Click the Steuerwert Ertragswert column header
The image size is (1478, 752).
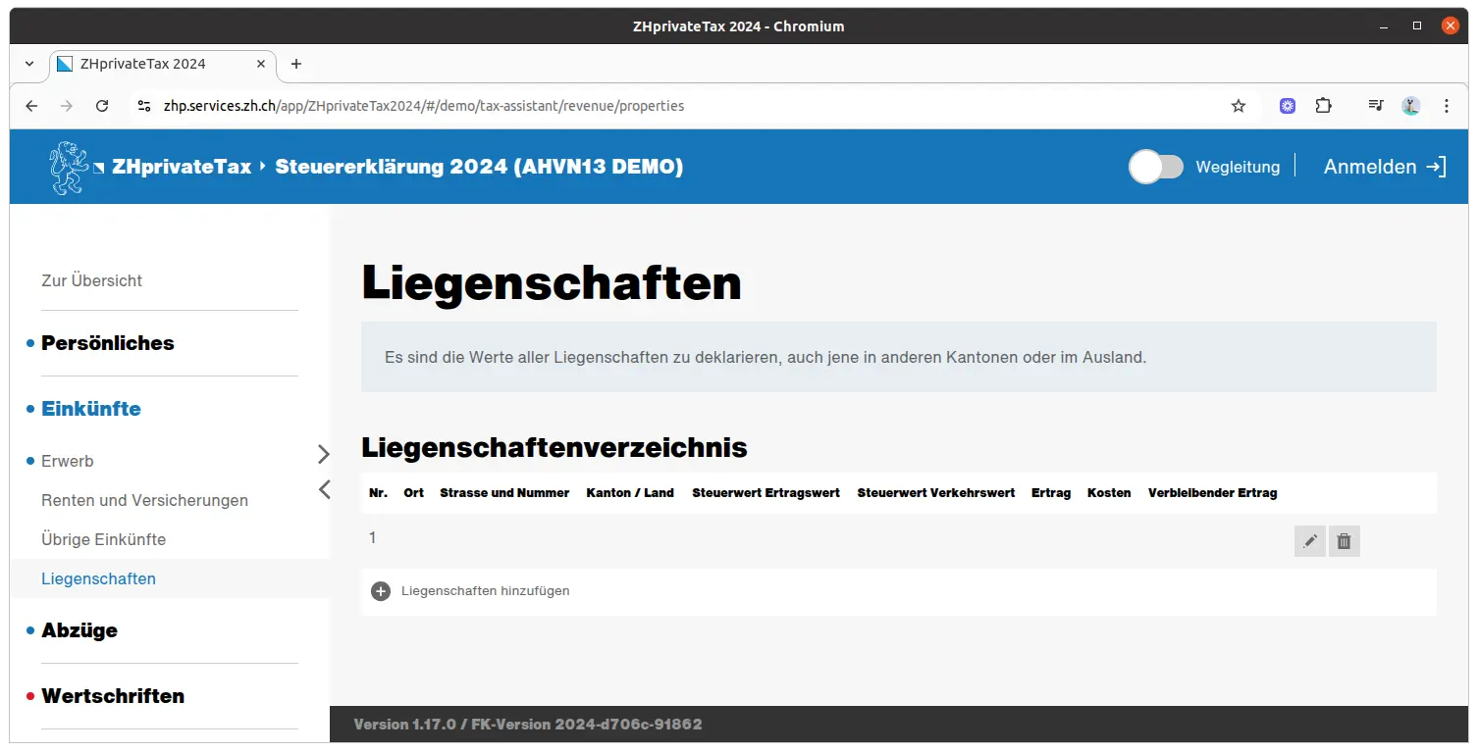coord(765,493)
